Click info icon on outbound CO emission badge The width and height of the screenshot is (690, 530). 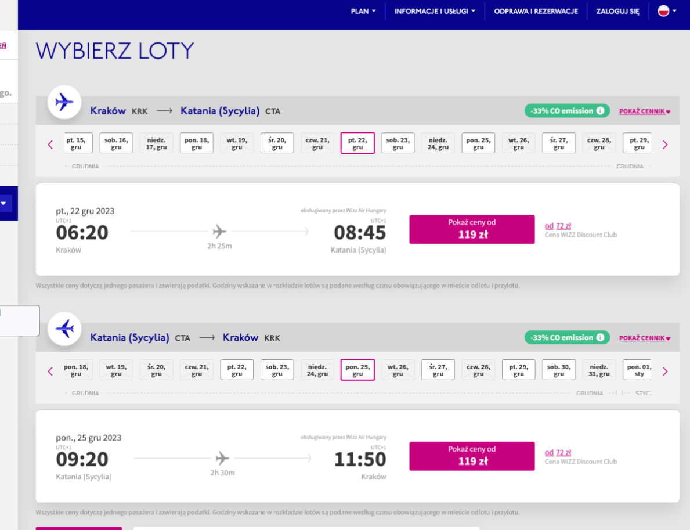600,111
